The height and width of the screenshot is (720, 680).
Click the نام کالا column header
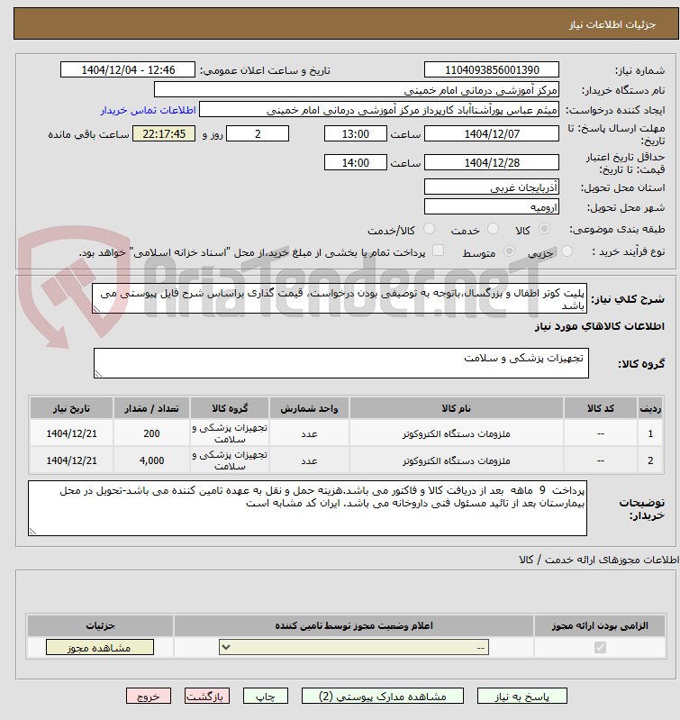point(456,408)
